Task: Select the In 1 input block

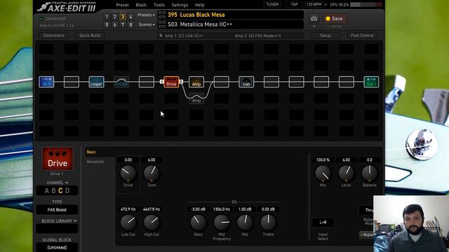Action: pos(46,82)
